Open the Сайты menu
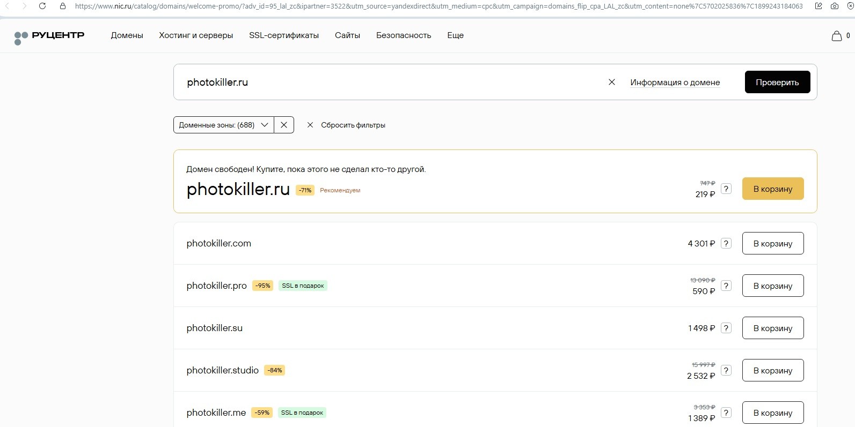This screenshot has width=855, height=427. pyautogui.click(x=347, y=35)
